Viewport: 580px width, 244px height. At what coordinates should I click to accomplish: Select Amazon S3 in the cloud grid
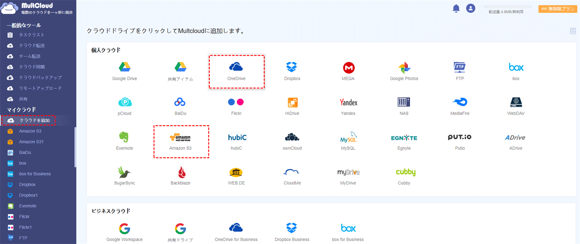[x=181, y=141]
